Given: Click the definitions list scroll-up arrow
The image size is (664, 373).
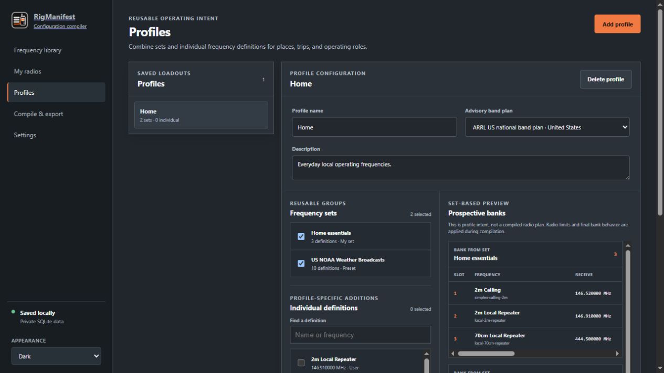Looking at the screenshot, I should [426, 353].
